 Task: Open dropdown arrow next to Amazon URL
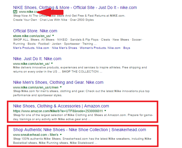pyautogui.click(x=105, y=111)
